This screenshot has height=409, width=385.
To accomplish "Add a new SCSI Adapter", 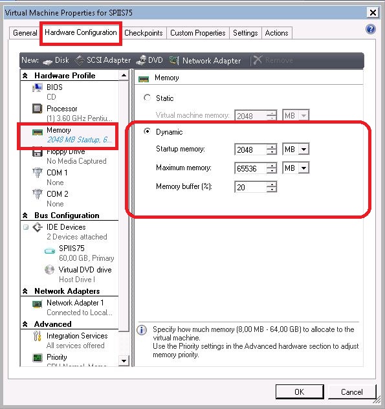I will (103, 60).
